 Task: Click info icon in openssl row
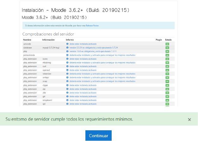(67, 70)
